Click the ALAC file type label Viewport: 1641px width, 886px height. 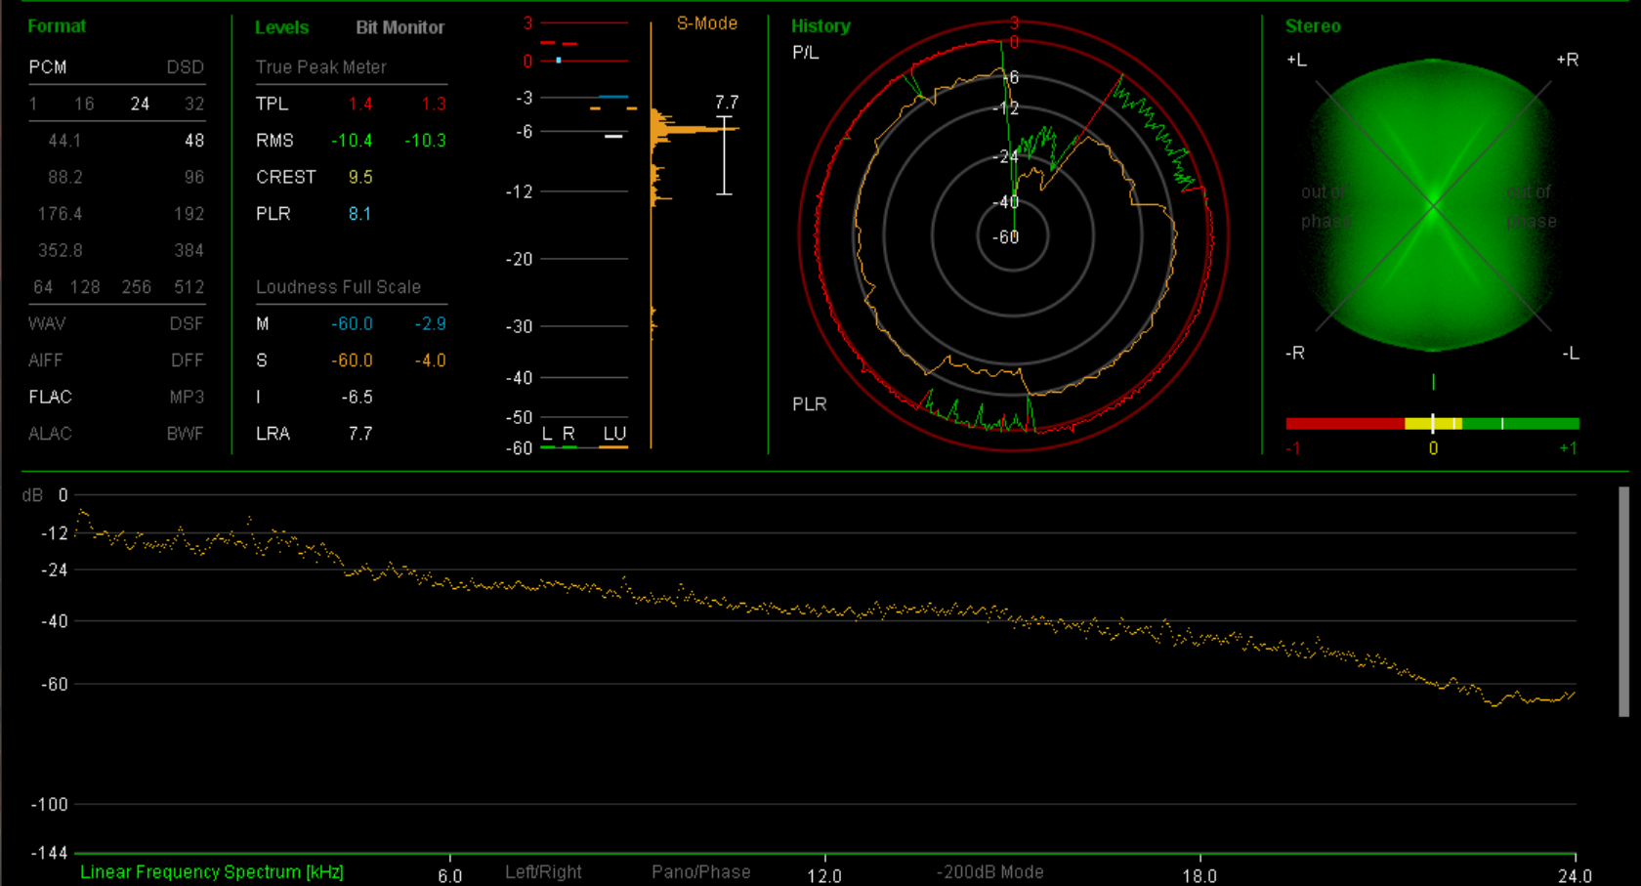click(50, 434)
